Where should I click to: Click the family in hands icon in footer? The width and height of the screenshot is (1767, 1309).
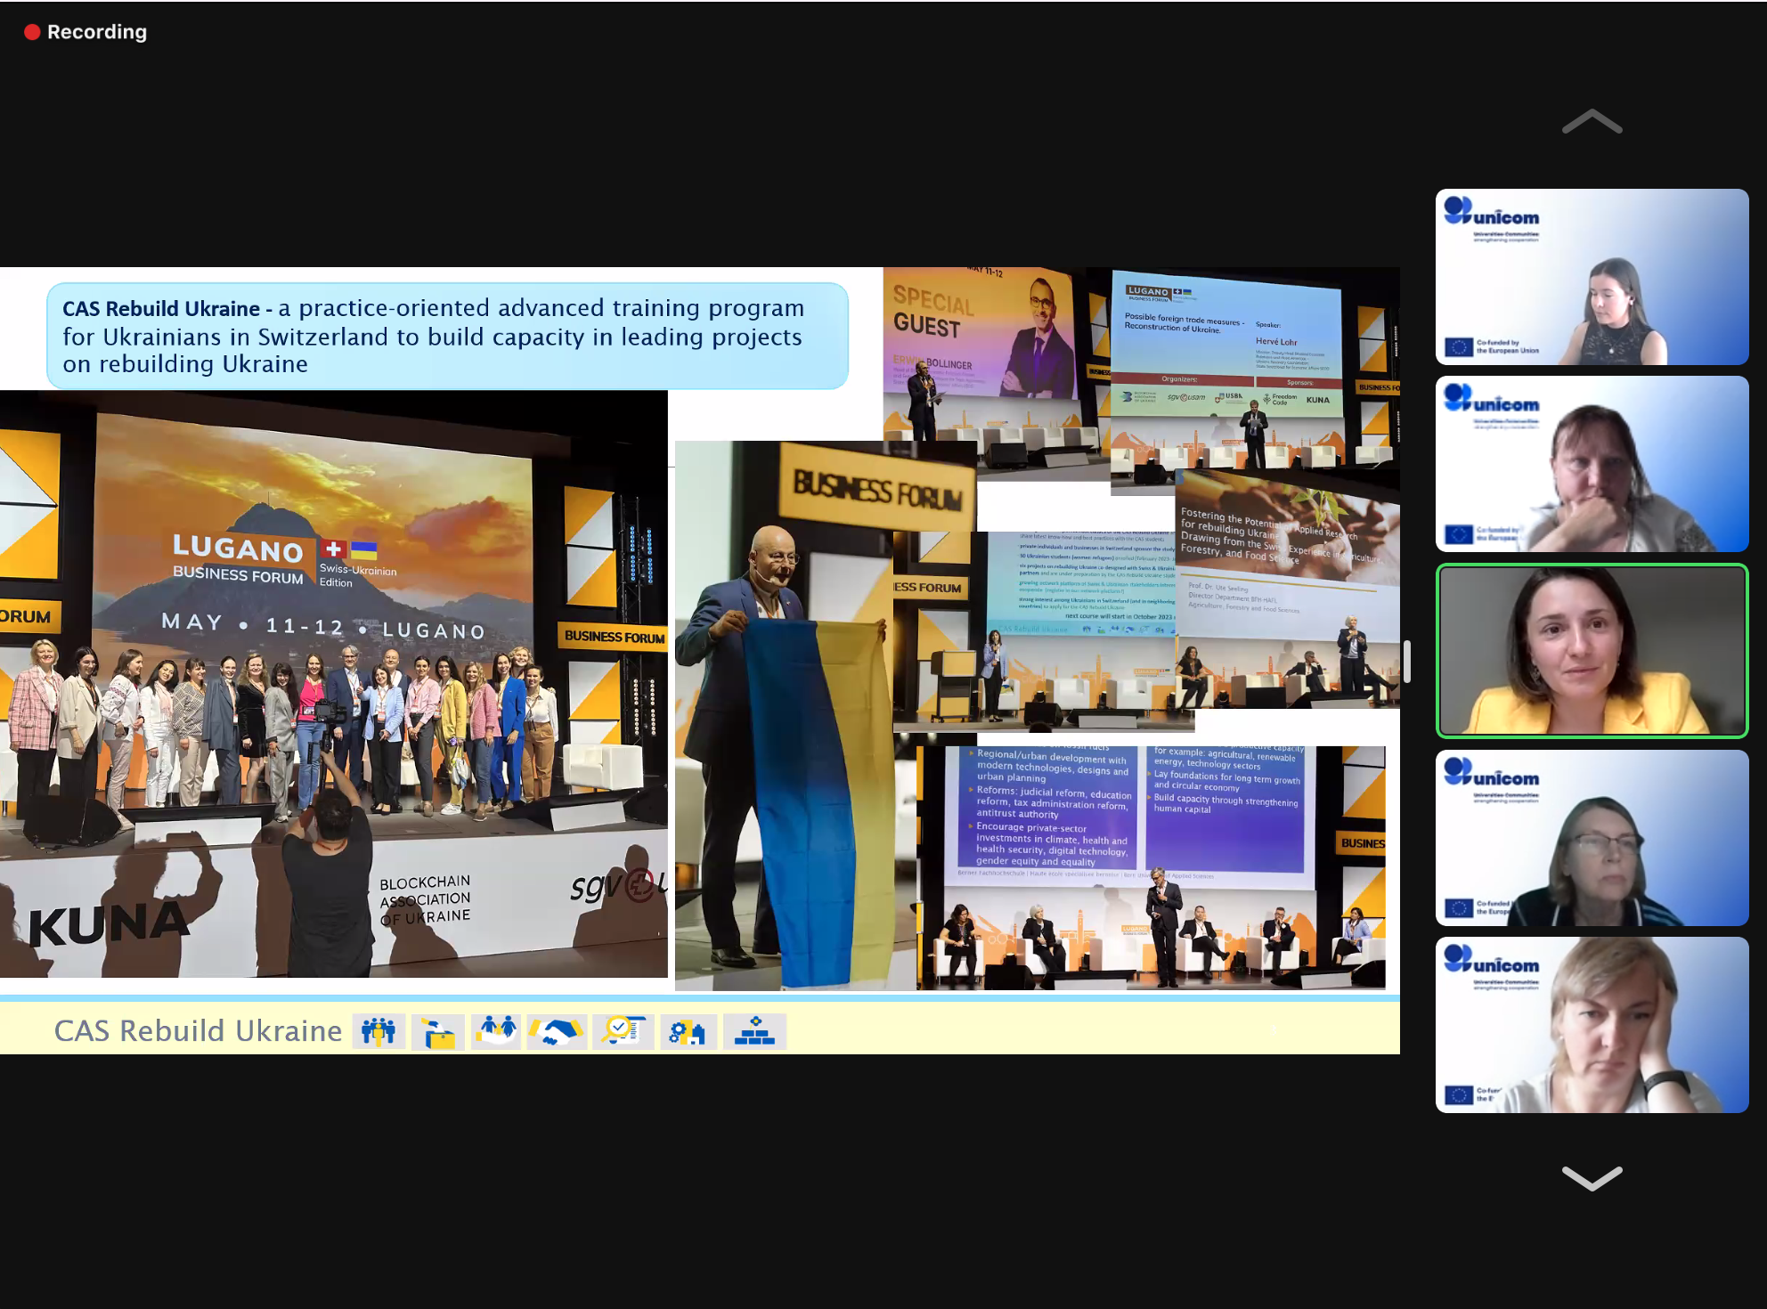coord(496,1031)
